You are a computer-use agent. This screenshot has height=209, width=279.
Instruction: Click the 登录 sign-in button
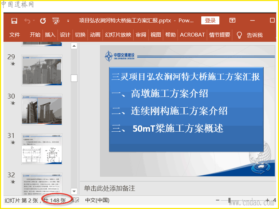pos(210,21)
